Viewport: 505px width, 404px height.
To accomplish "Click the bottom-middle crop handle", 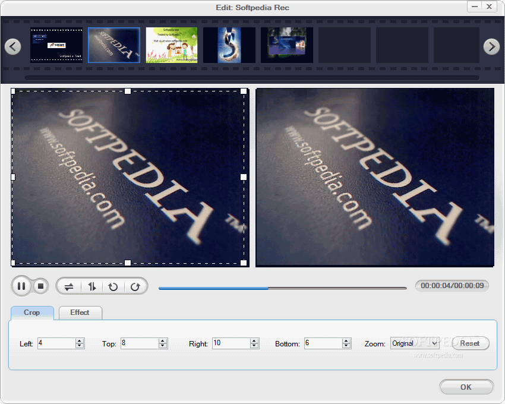I will pos(128,263).
